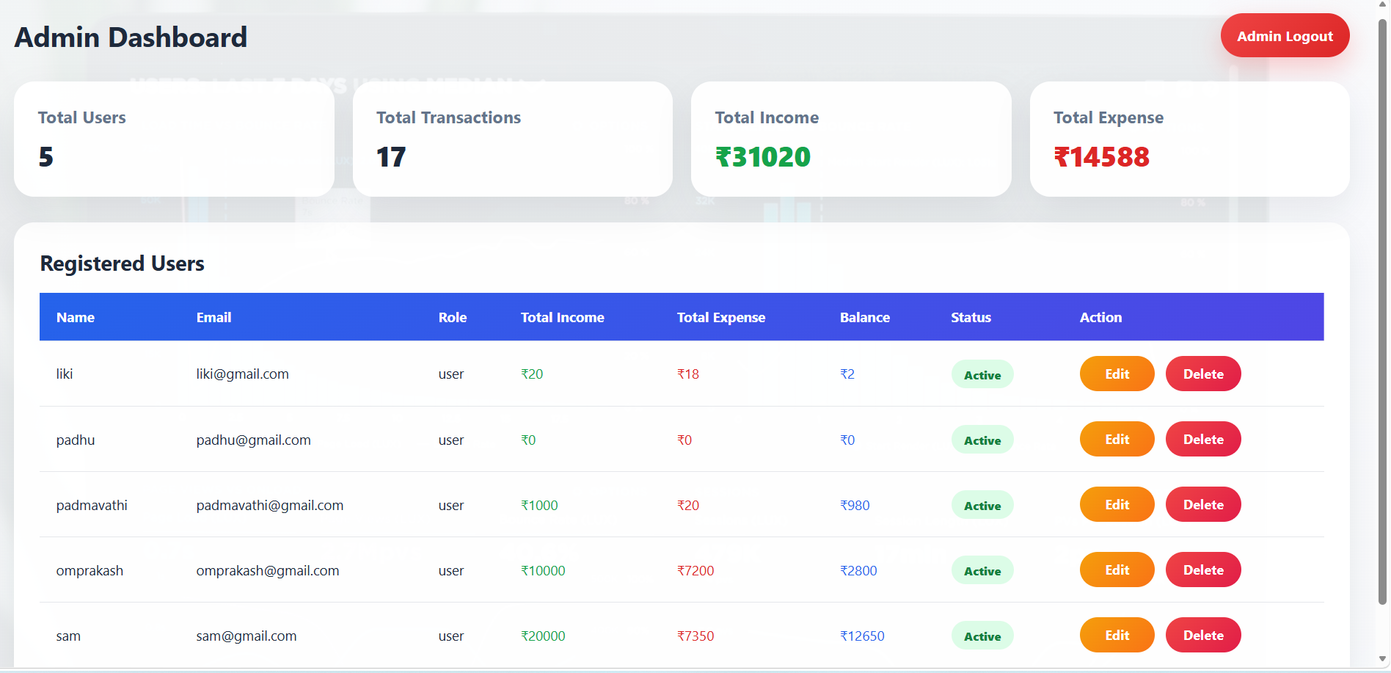This screenshot has height=673, width=1391.
Task: Select the Total Users card
Action: click(174, 139)
